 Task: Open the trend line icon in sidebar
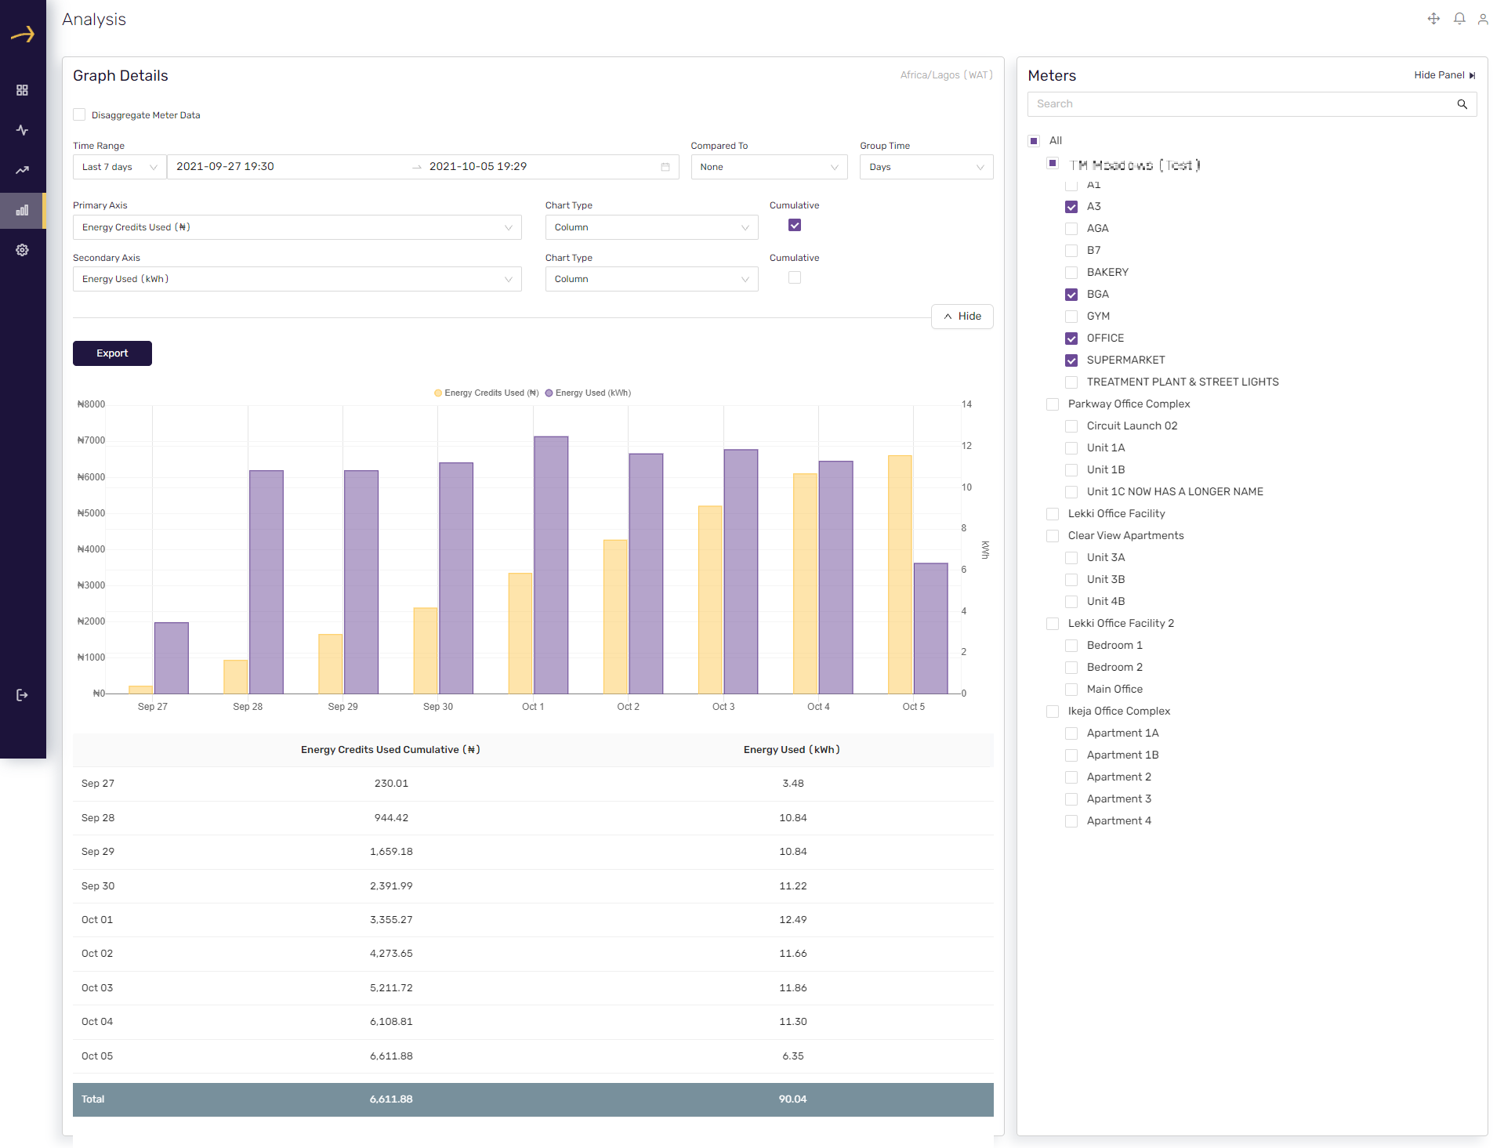coord(22,170)
